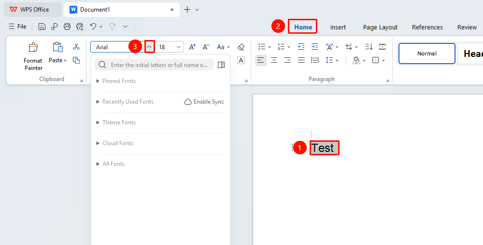Click the Distributed alignment icon
The image size is (483, 245).
coord(315,60)
